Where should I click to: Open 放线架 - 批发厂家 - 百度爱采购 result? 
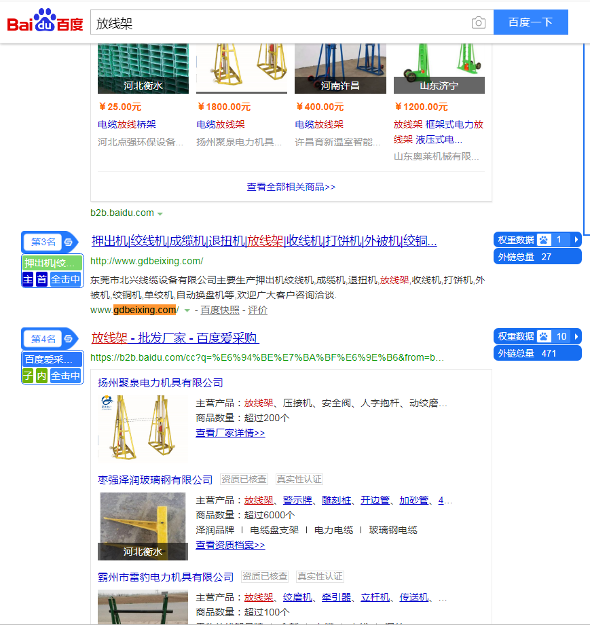point(175,338)
